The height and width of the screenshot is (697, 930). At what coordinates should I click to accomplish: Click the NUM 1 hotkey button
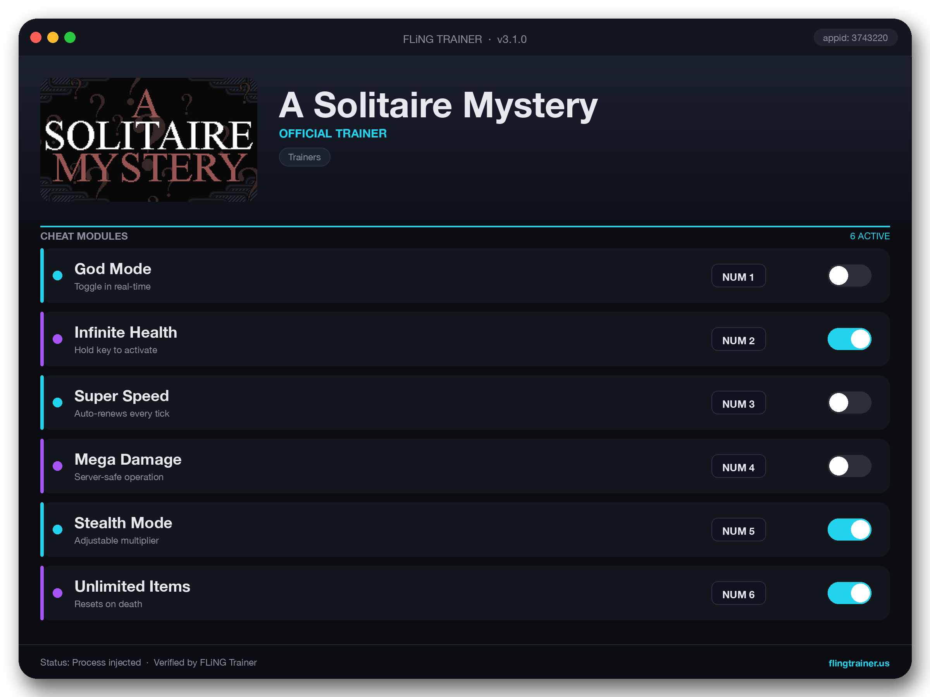(x=738, y=276)
